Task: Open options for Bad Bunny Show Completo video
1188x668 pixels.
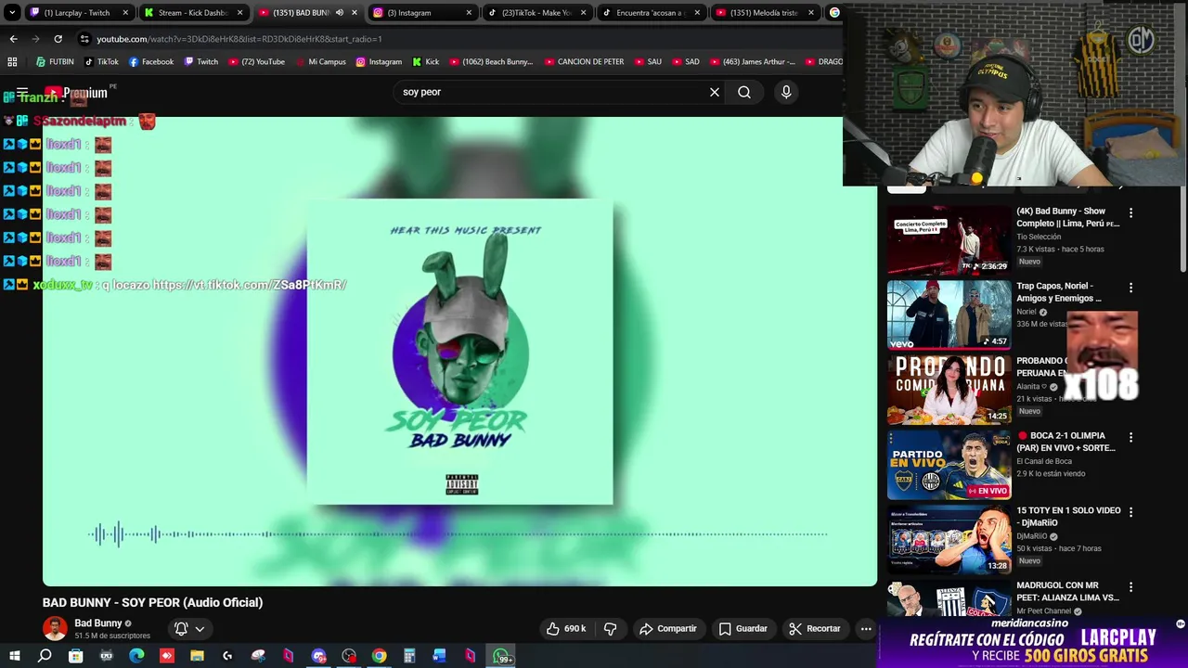Action: pos(1130,212)
